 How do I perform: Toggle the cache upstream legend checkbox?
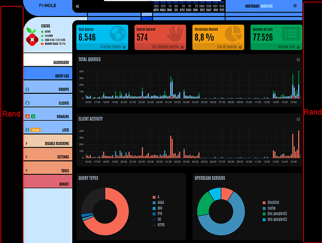(x=264, y=208)
